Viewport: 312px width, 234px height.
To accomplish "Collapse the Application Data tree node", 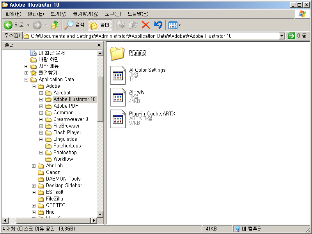I will (x=26, y=80).
